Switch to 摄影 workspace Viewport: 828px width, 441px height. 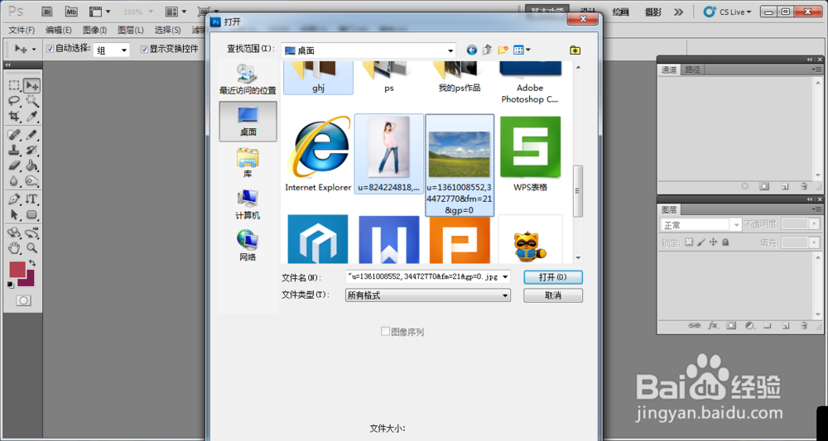652,12
